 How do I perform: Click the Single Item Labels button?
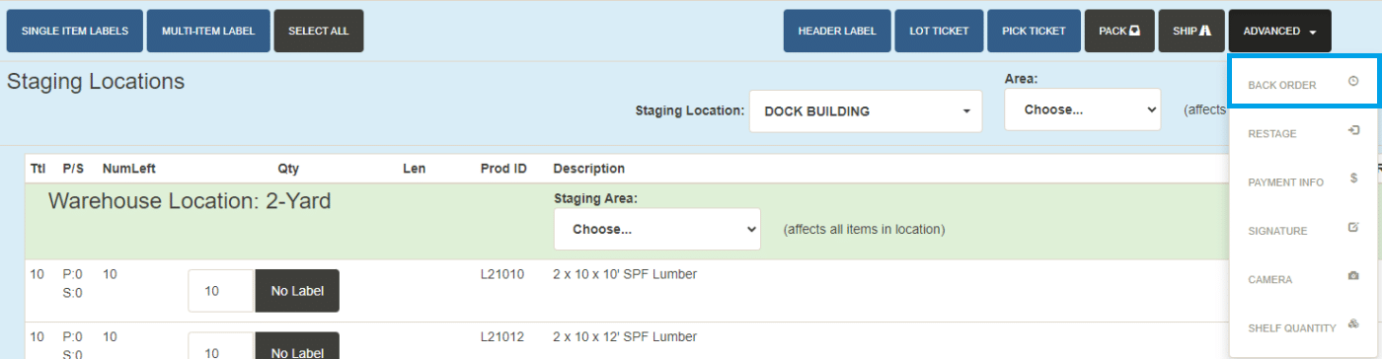point(75,31)
